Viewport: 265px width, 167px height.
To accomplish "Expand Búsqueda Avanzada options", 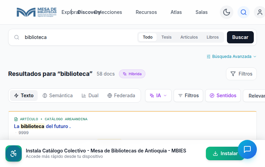I will (x=231, y=57).
